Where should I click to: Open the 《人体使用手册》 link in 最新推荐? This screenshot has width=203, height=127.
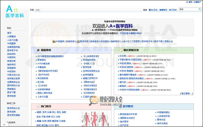[91, 56]
